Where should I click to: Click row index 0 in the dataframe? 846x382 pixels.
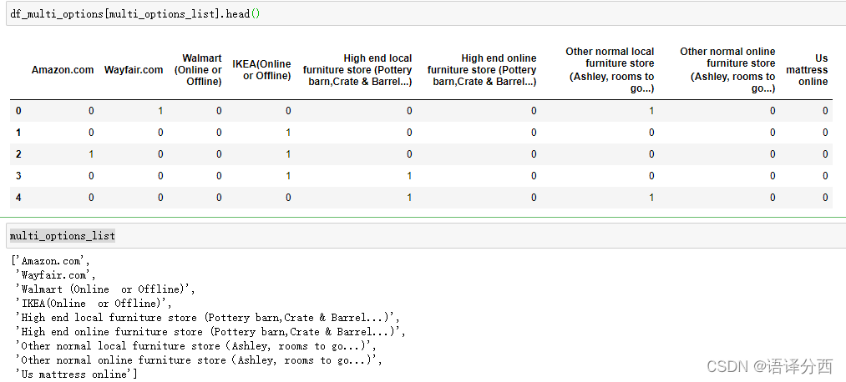18,111
